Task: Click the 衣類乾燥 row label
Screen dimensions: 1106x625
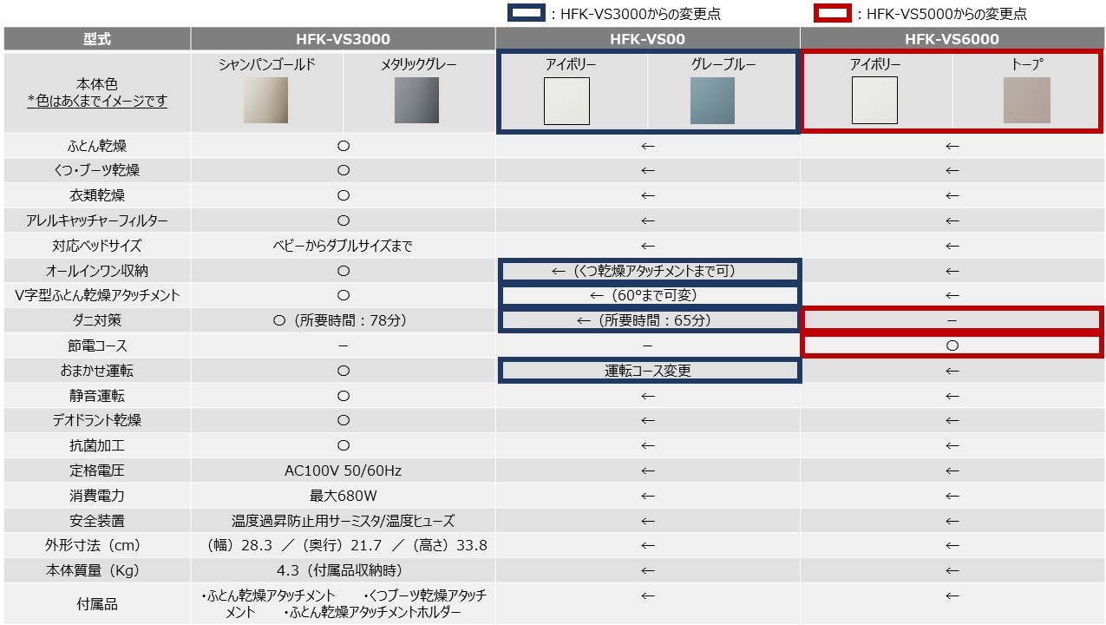Action: [97, 195]
